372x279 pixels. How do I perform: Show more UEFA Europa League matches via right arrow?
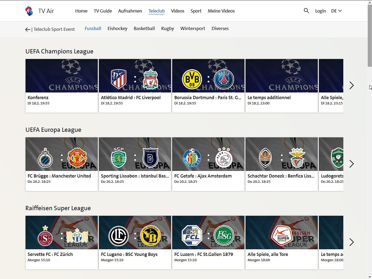352,164
